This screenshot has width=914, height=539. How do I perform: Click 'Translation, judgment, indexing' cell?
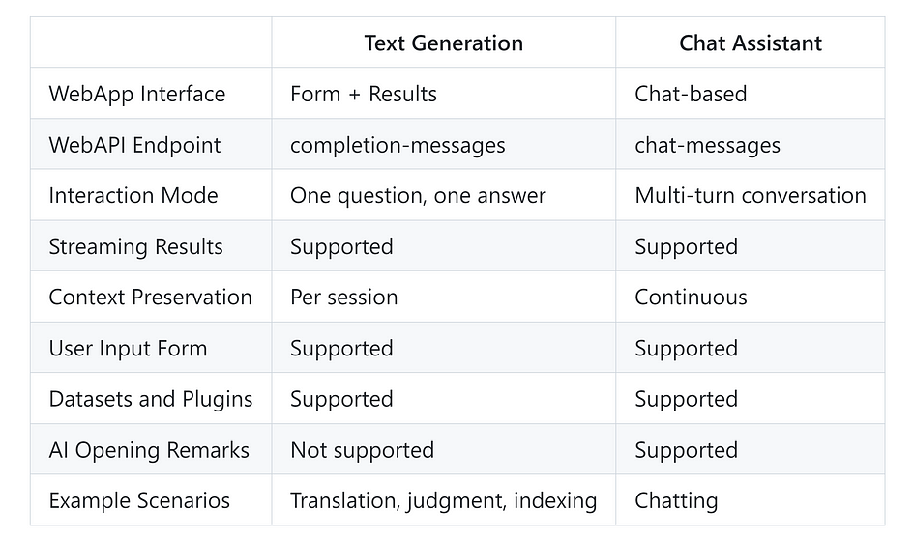coord(443,501)
